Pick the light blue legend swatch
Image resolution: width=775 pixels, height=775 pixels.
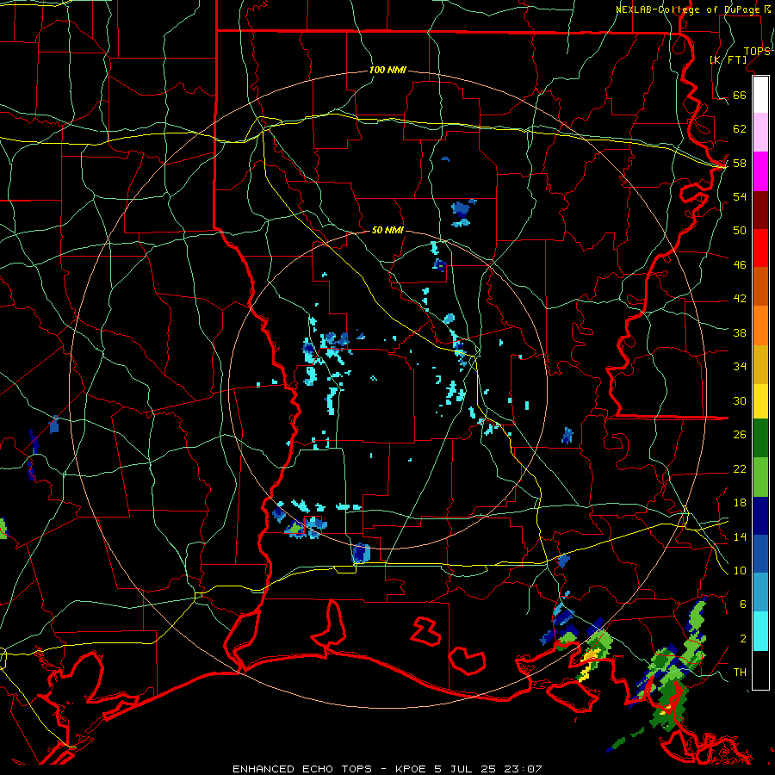(760, 592)
